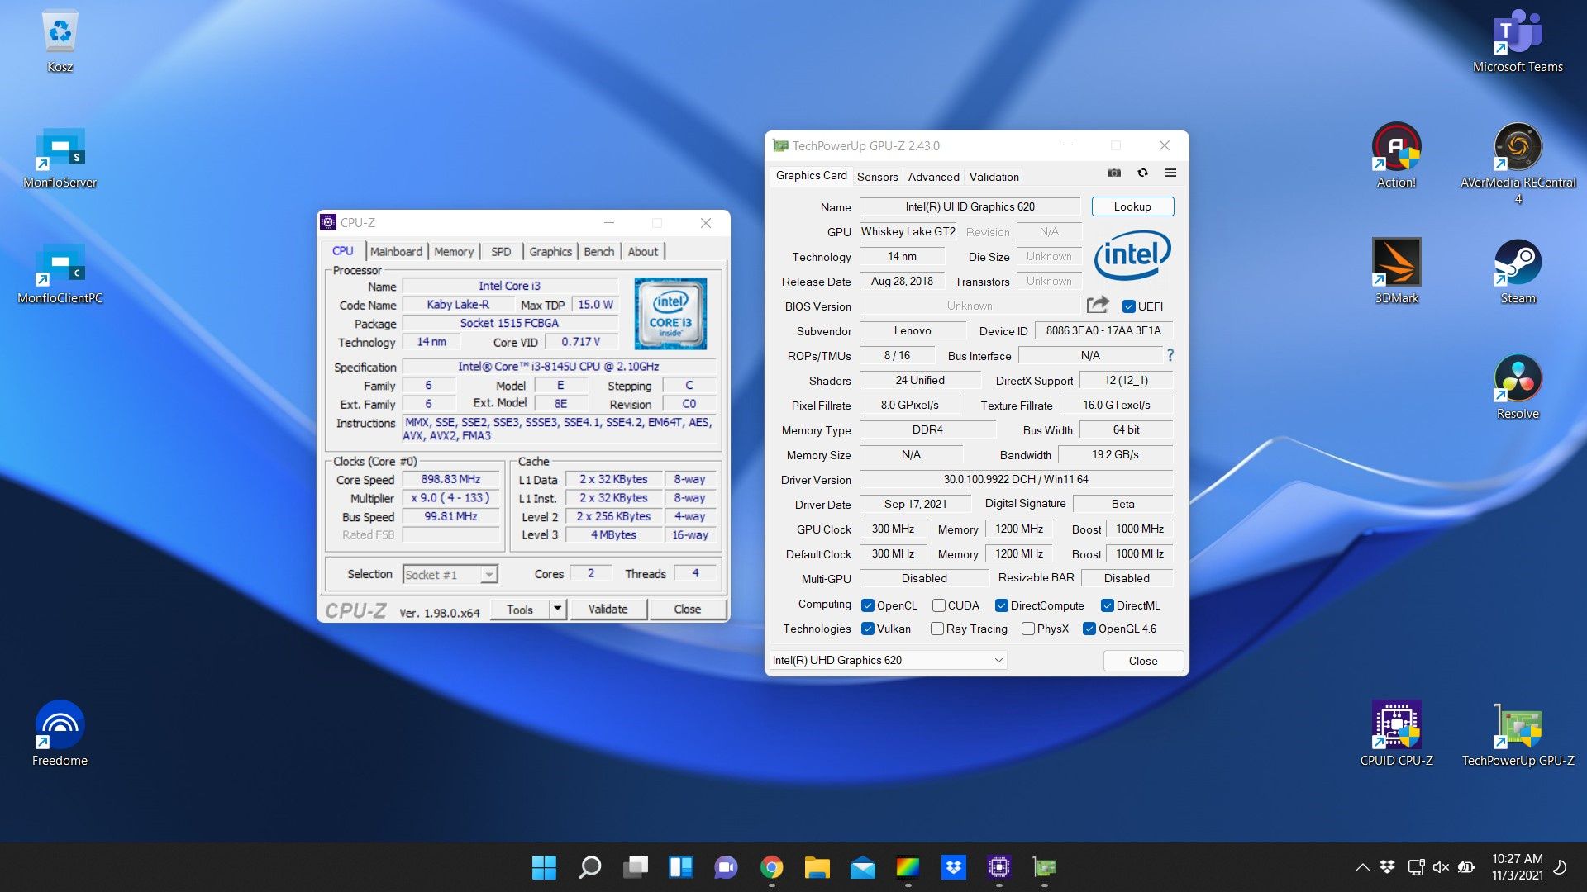The height and width of the screenshot is (892, 1587).
Task: Click the Core i3 processor badge in CPU-Z
Action: pos(670,313)
